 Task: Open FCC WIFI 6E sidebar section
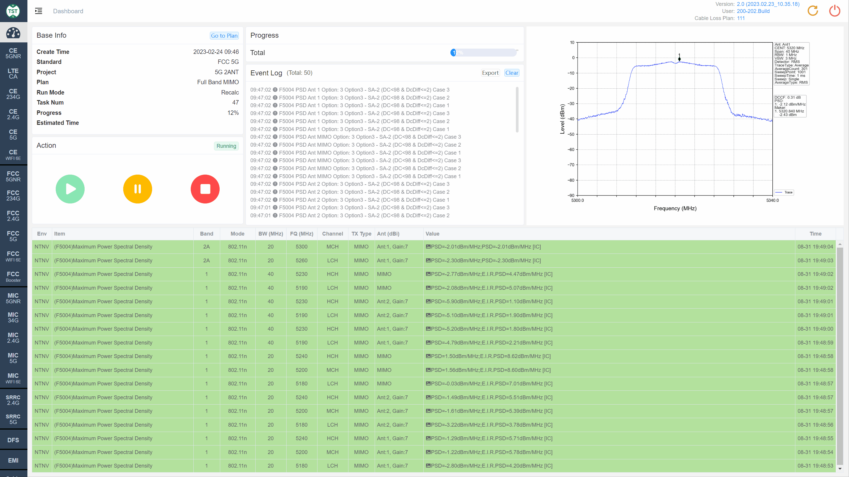click(x=13, y=256)
